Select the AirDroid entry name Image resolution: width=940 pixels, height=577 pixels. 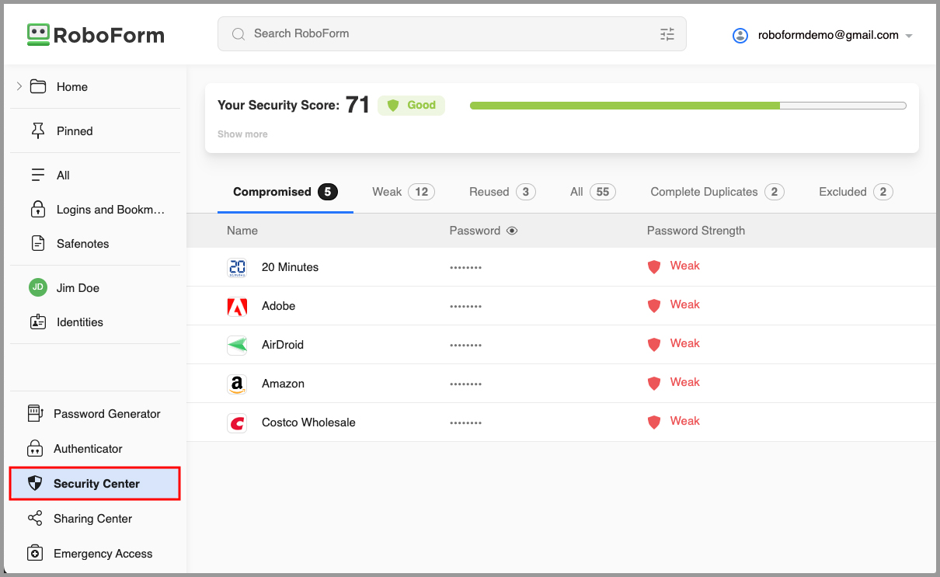coord(283,345)
